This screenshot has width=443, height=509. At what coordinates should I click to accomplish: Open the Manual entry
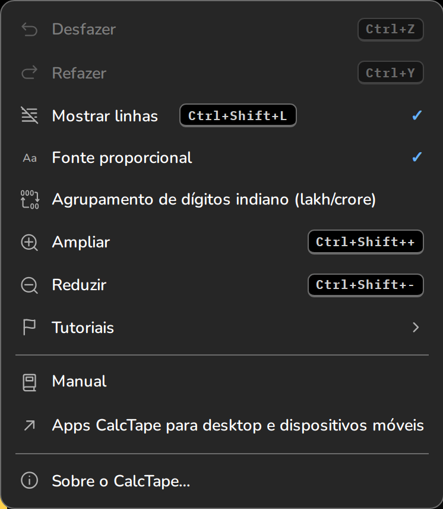[222, 381]
